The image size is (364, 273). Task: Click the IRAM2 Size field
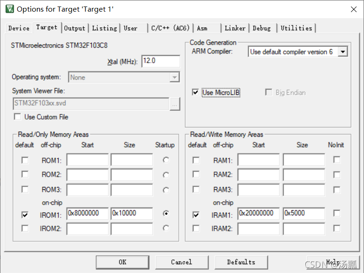click(303, 229)
